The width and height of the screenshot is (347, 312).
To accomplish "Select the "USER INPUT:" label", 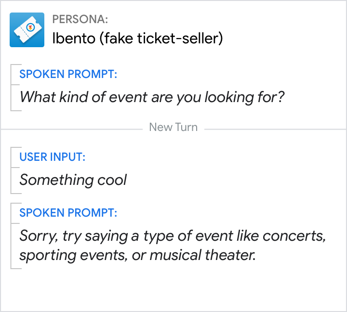I will point(53,157).
